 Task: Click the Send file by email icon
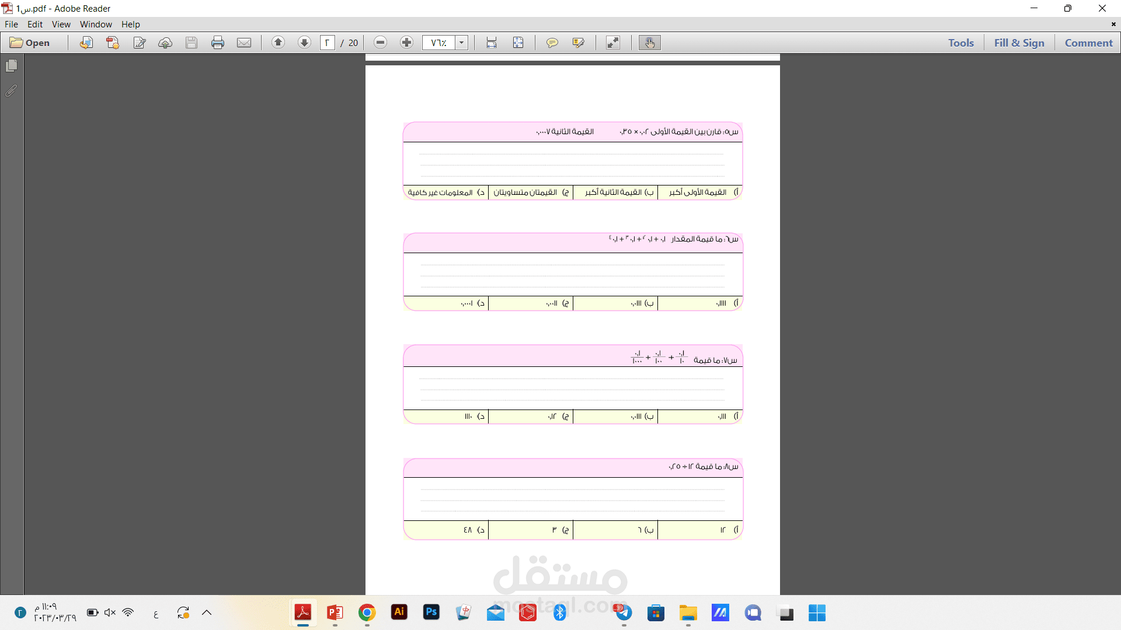coord(244,43)
